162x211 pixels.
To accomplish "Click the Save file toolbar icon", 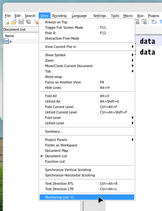I will [x=21, y=22].
